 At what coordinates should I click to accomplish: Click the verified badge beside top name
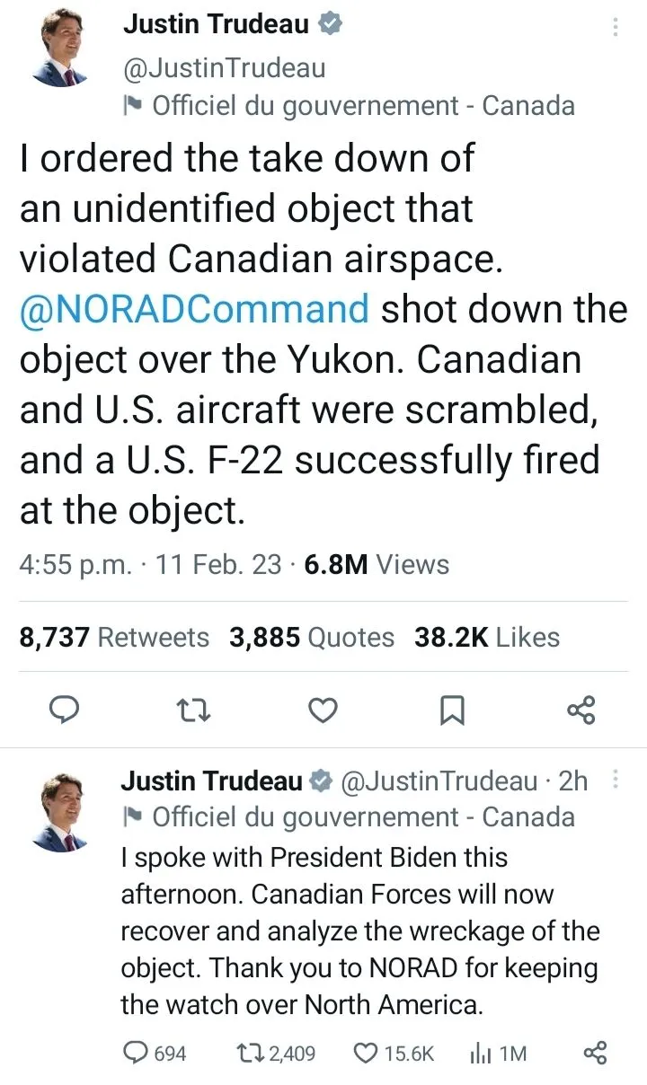[x=331, y=26]
